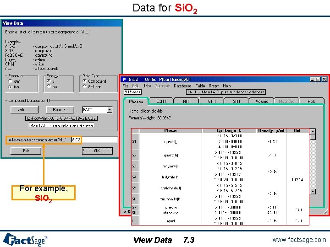Select the S3 tridymite(l) phase row
The width and height of the screenshot is (330, 247).
[x=220, y=166]
